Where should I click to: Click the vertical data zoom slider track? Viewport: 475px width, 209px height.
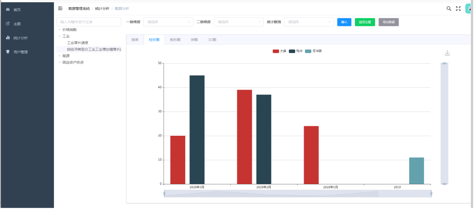[444, 123]
